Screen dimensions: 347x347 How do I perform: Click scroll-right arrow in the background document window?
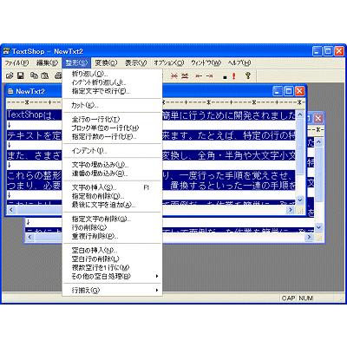click(x=310, y=238)
